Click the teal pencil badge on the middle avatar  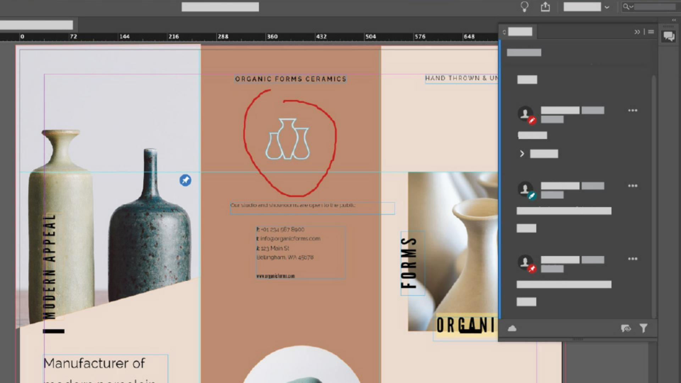(x=531, y=196)
